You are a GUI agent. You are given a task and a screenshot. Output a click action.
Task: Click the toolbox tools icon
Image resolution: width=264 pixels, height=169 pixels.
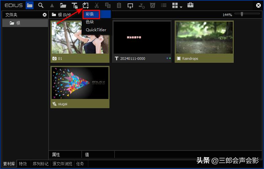tap(190, 5)
